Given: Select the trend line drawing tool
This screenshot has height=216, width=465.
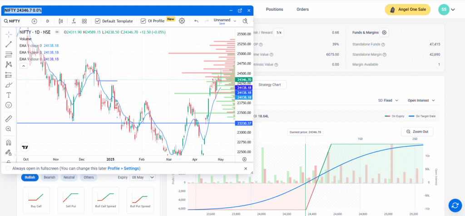Looking at the screenshot, I should pos(9,44).
